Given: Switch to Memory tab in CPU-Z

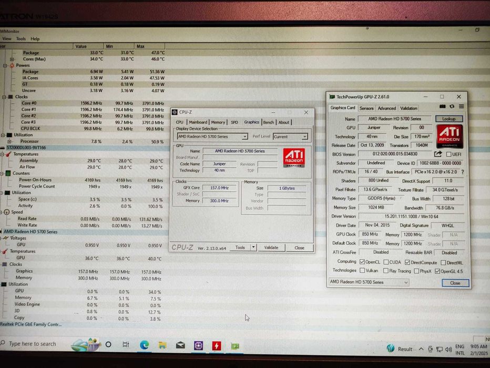Looking at the screenshot, I should pyautogui.click(x=218, y=122).
